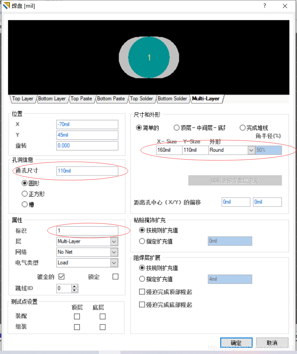Open the Bottom Solder tab
This screenshot has width=297, height=354.
(172, 99)
